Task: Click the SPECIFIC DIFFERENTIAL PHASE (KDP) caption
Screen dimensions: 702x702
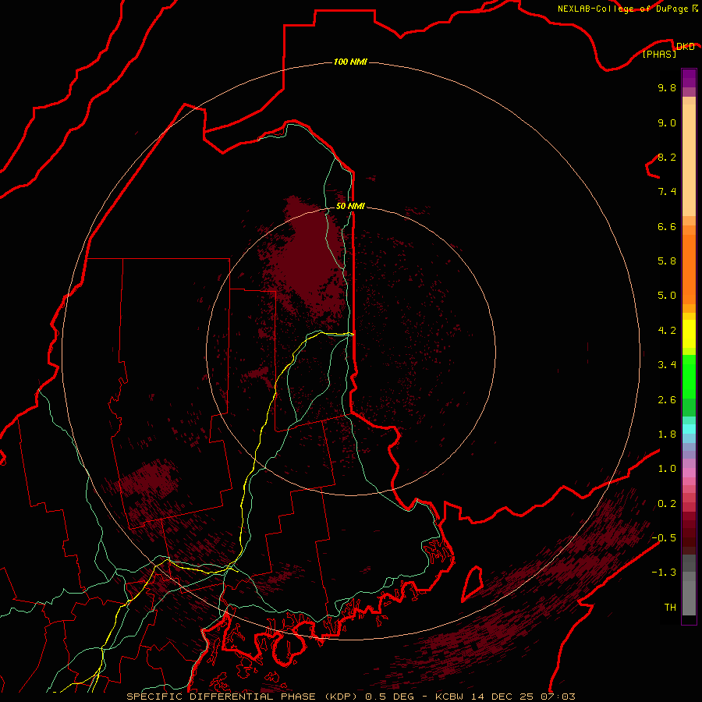Action: pyautogui.click(x=243, y=697)
